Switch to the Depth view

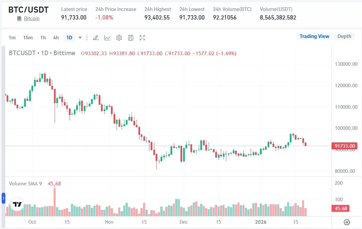pos(344,36)
